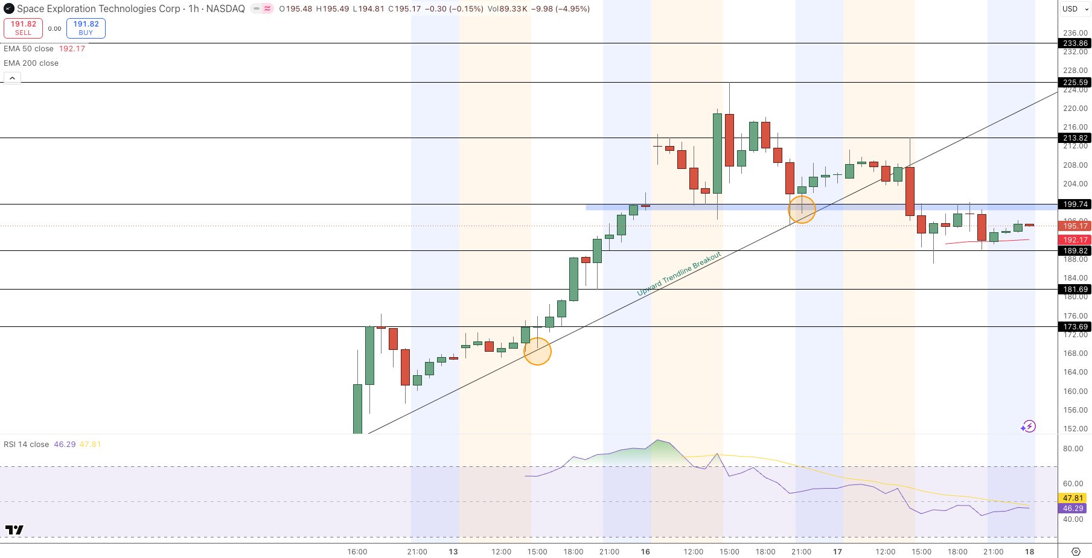This screenshot has width=1092, height=558.
Task: Click the pink approximate-data indicator icon
Action: [267, 8]
